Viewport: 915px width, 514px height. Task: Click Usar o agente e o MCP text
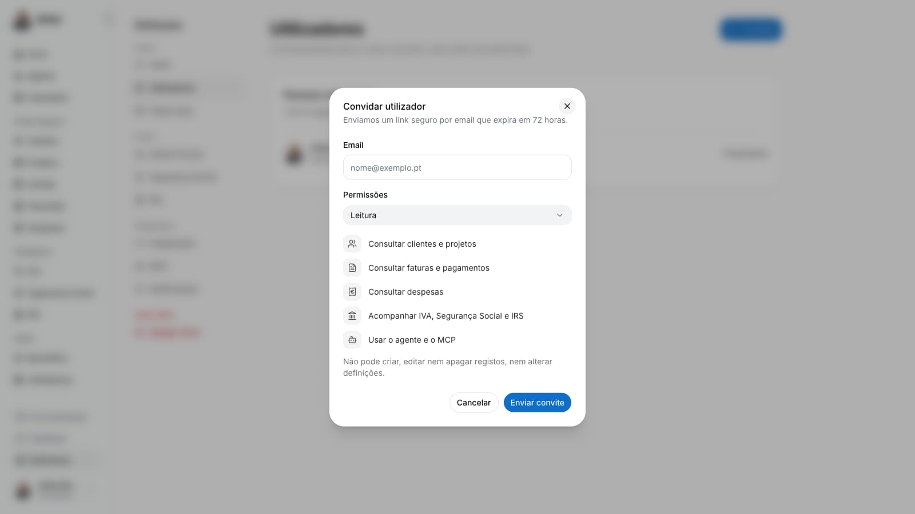(412, 340)
